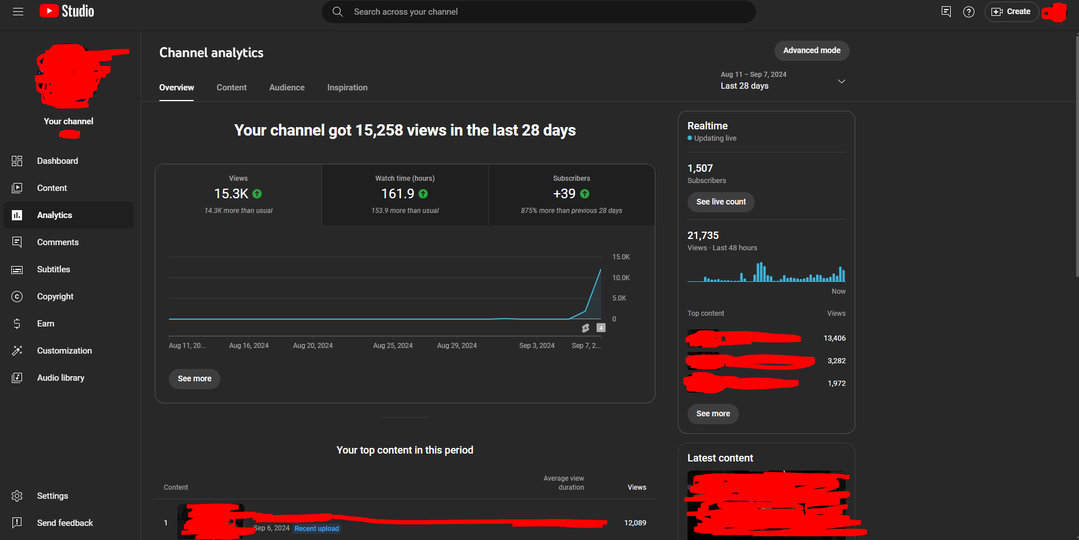Click the Shorts marker under the chart
1079x540 pixels.
586,328
